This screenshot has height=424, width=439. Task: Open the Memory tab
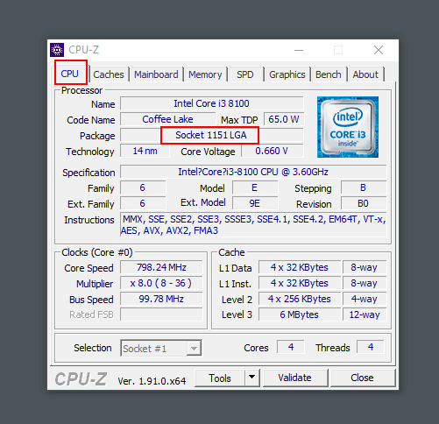pyautogui.click(x=205, y=74)
